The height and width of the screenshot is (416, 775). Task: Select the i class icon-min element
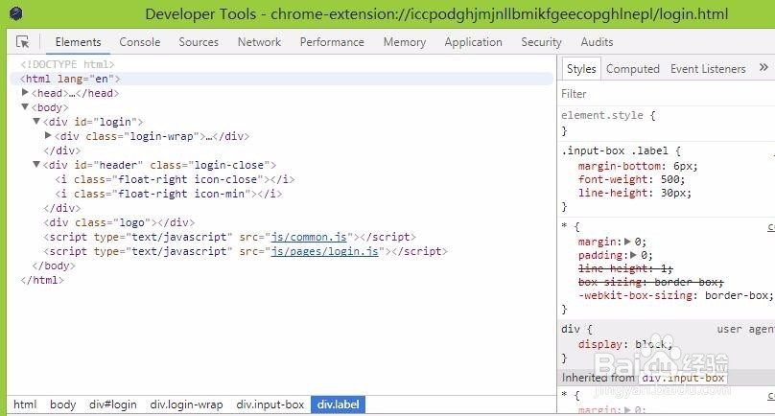coord(169,194)
